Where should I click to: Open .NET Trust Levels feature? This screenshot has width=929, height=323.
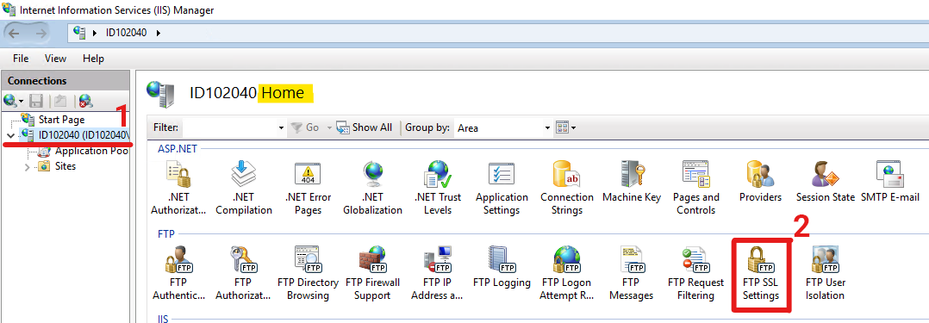click(x=438, y=187)
